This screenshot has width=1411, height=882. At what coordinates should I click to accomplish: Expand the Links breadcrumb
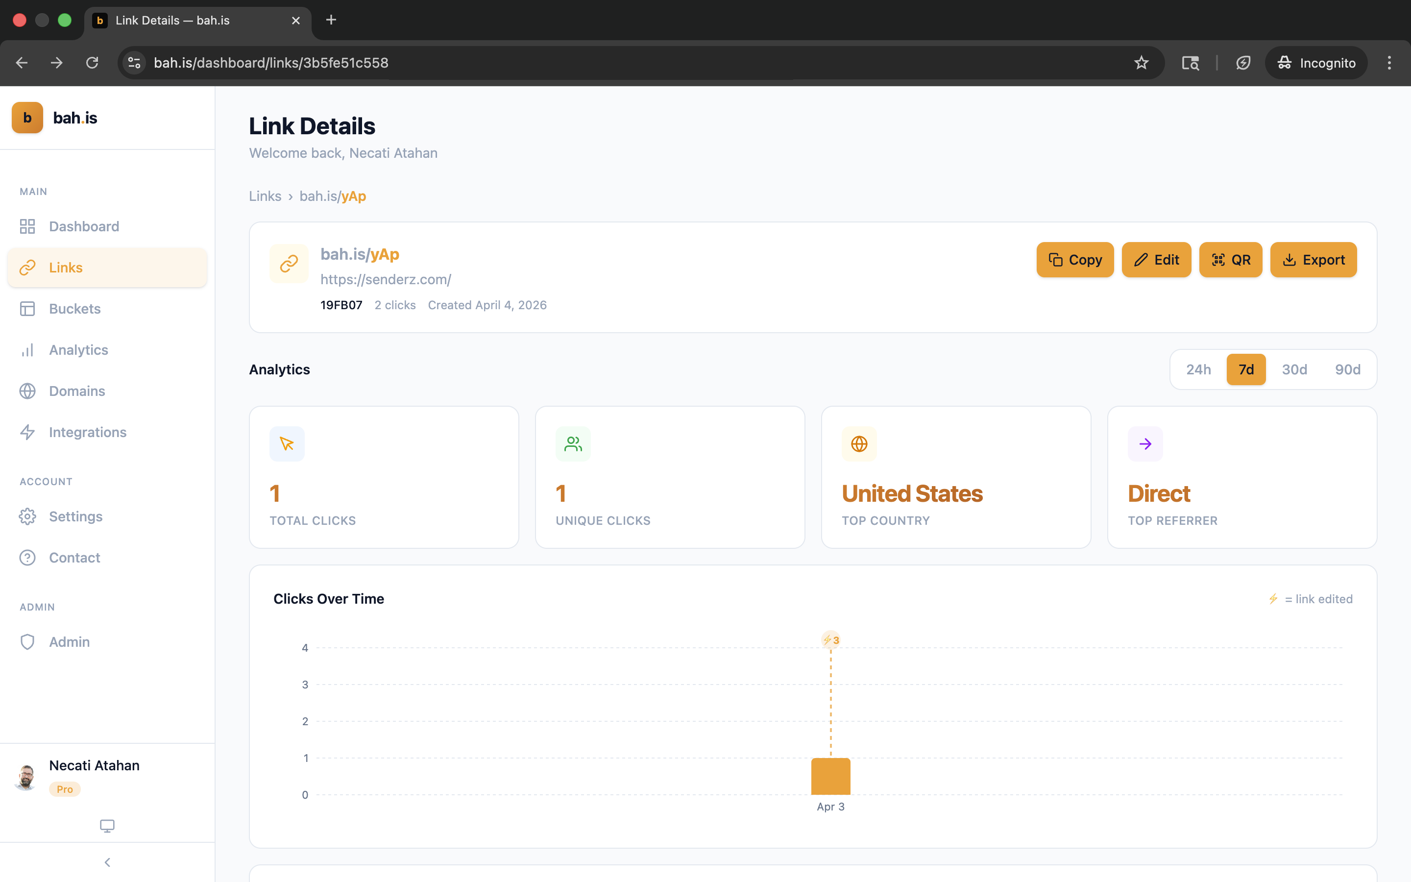point(265,196)
